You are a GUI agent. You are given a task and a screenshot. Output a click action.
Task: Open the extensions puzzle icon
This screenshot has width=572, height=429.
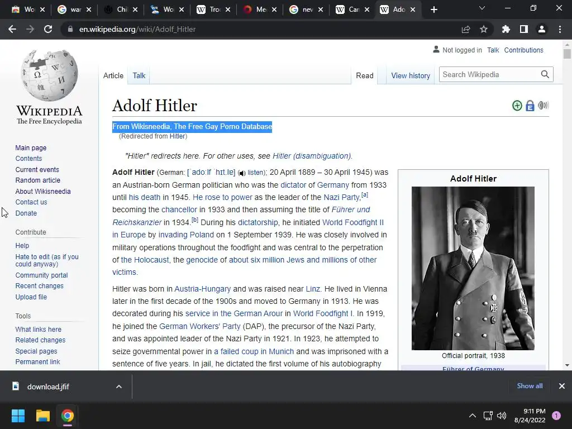506,29
